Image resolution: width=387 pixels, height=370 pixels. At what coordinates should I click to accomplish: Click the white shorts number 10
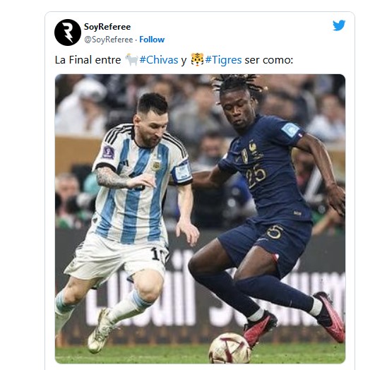[x=159, y=253]
